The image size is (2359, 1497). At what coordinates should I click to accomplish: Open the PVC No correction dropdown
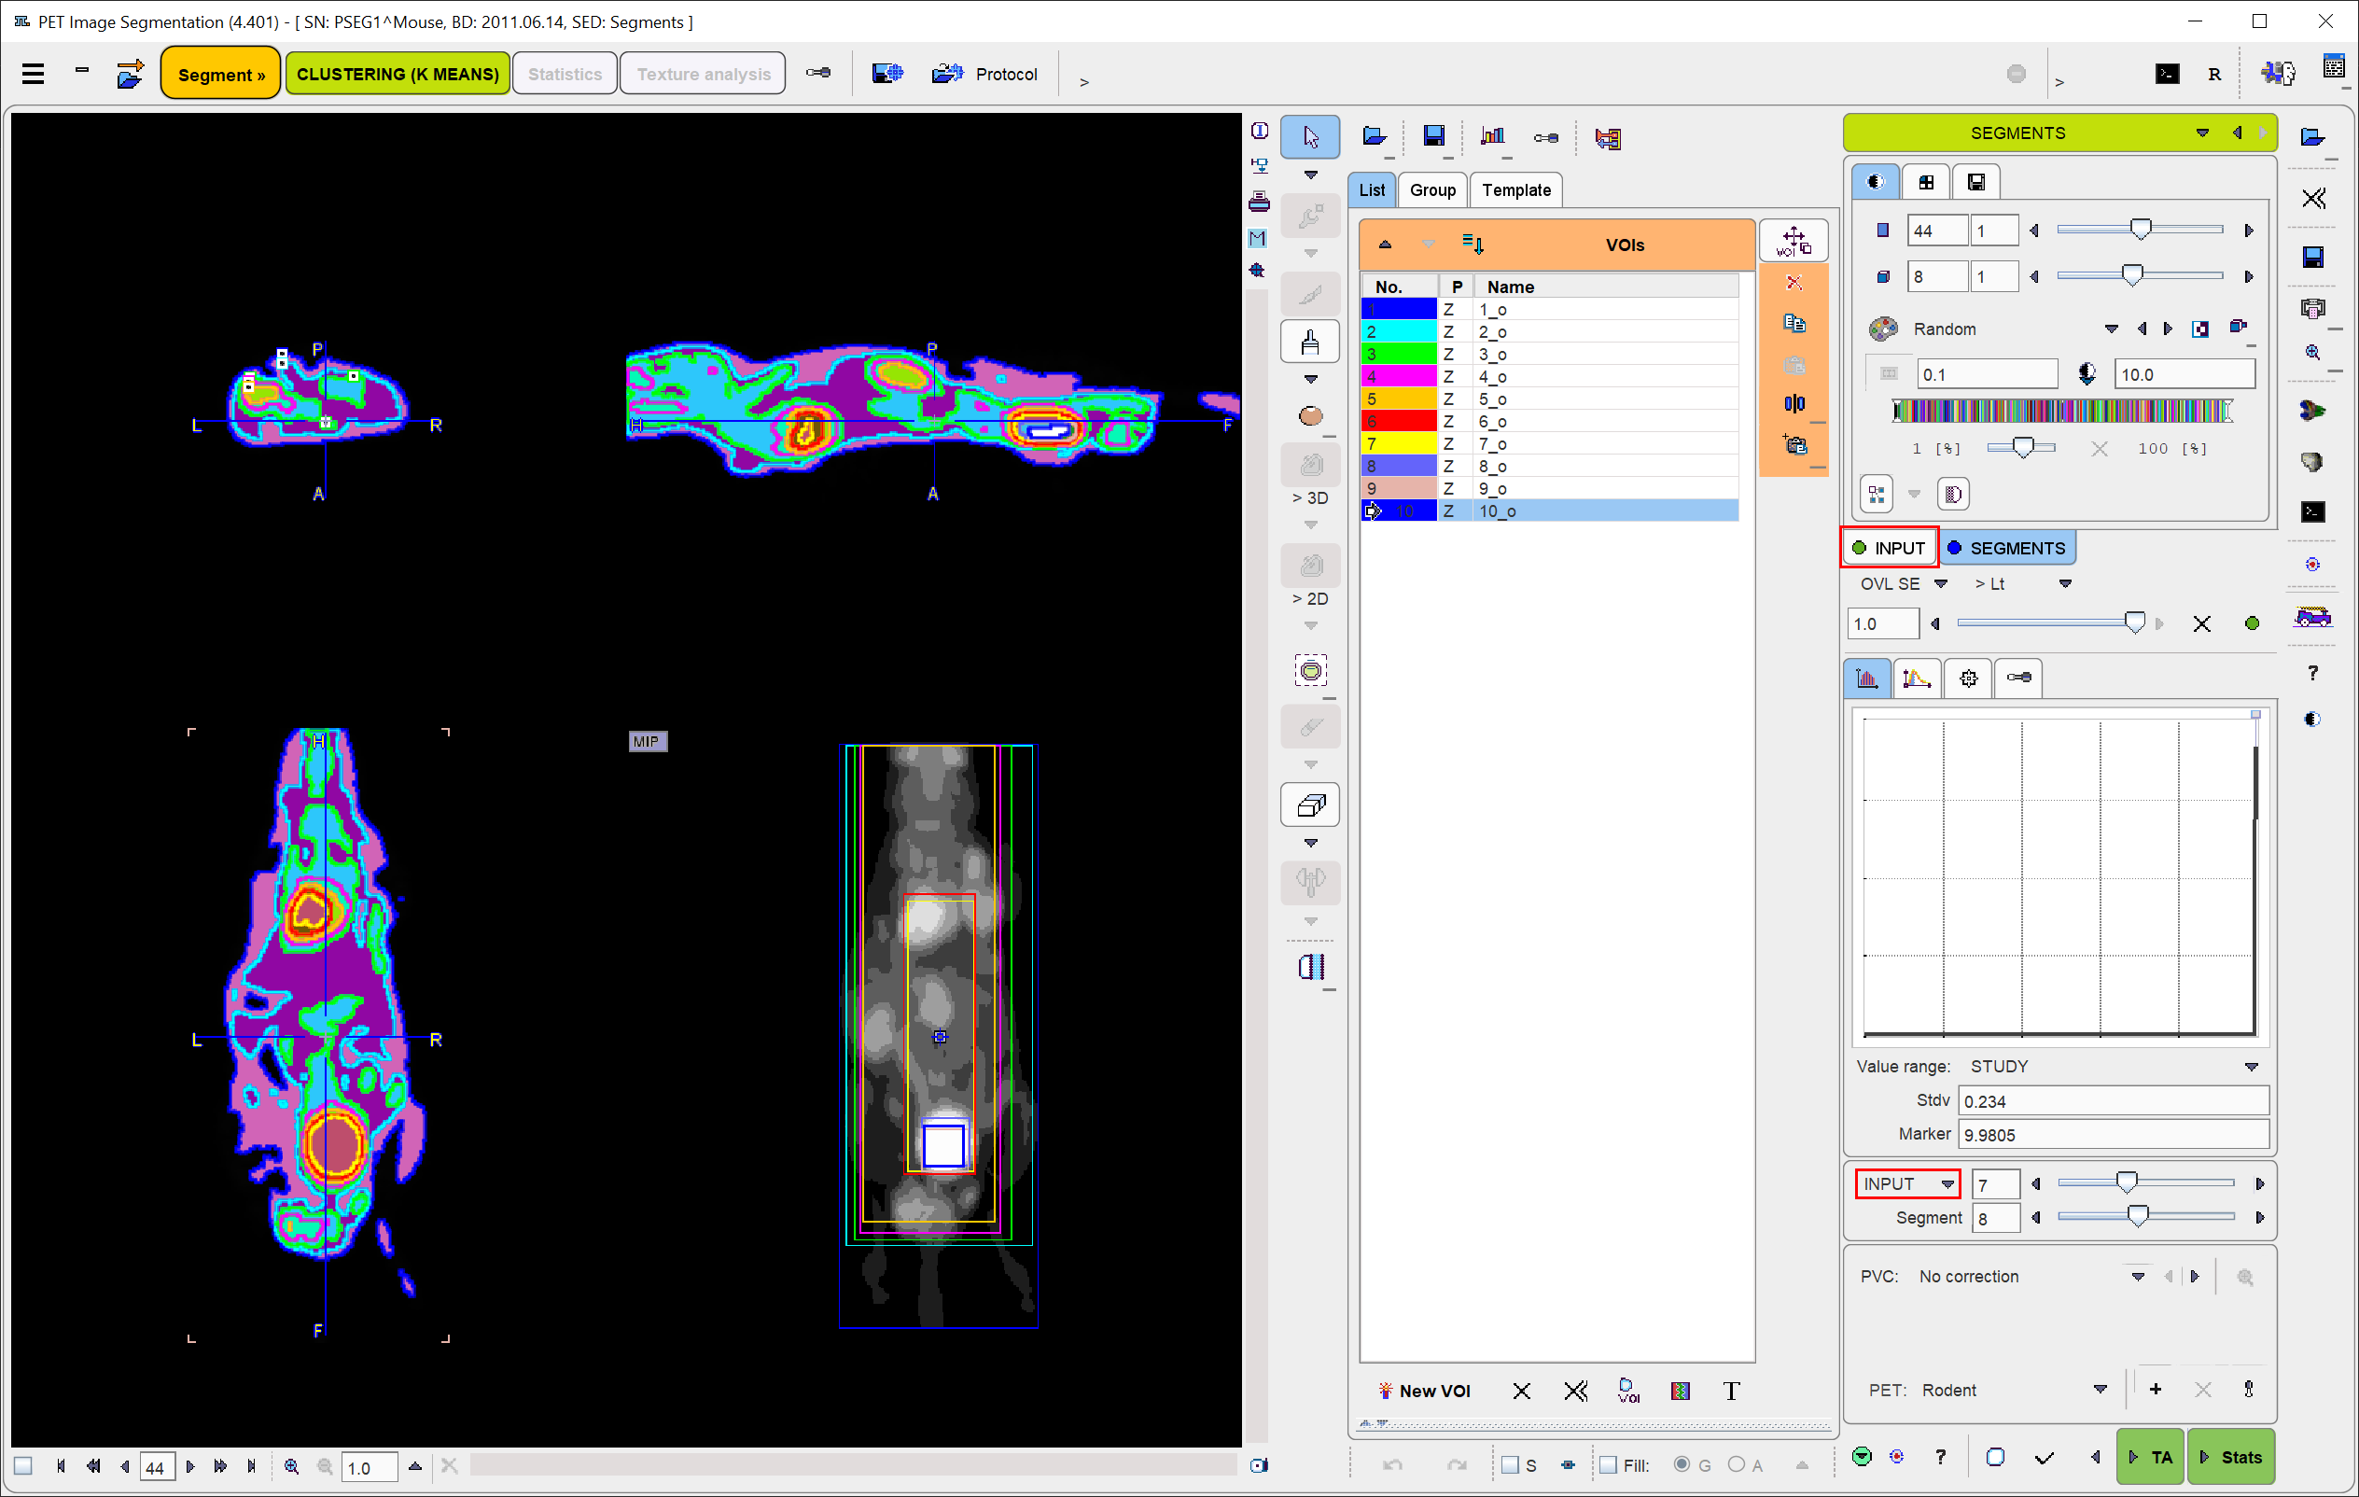point(2137,1277)
